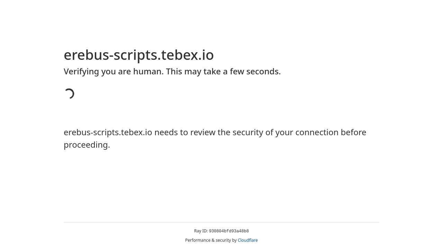Click the large erebus-scripts.tebex.io heading

point(139,55)
